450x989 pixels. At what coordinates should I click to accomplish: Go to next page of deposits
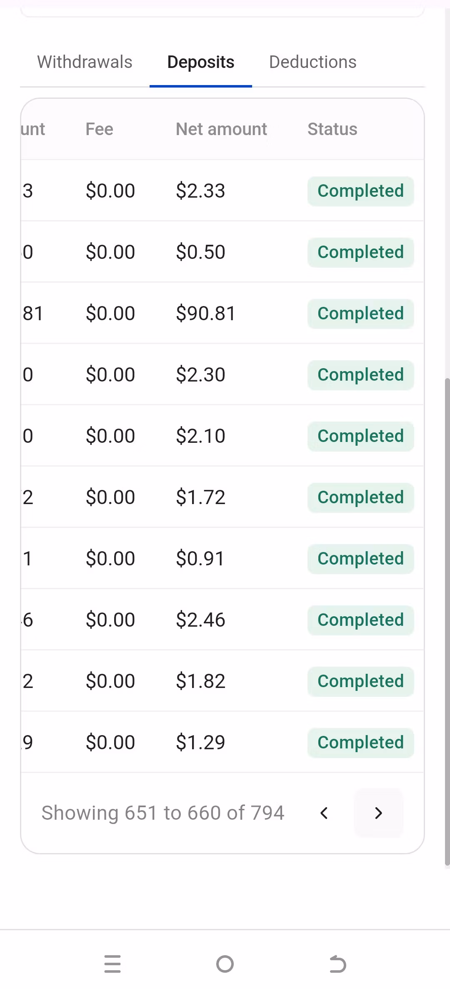pos(378,813)
